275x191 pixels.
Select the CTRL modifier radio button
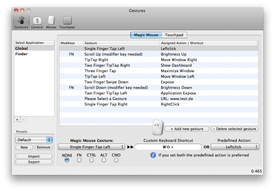point(92,160)
